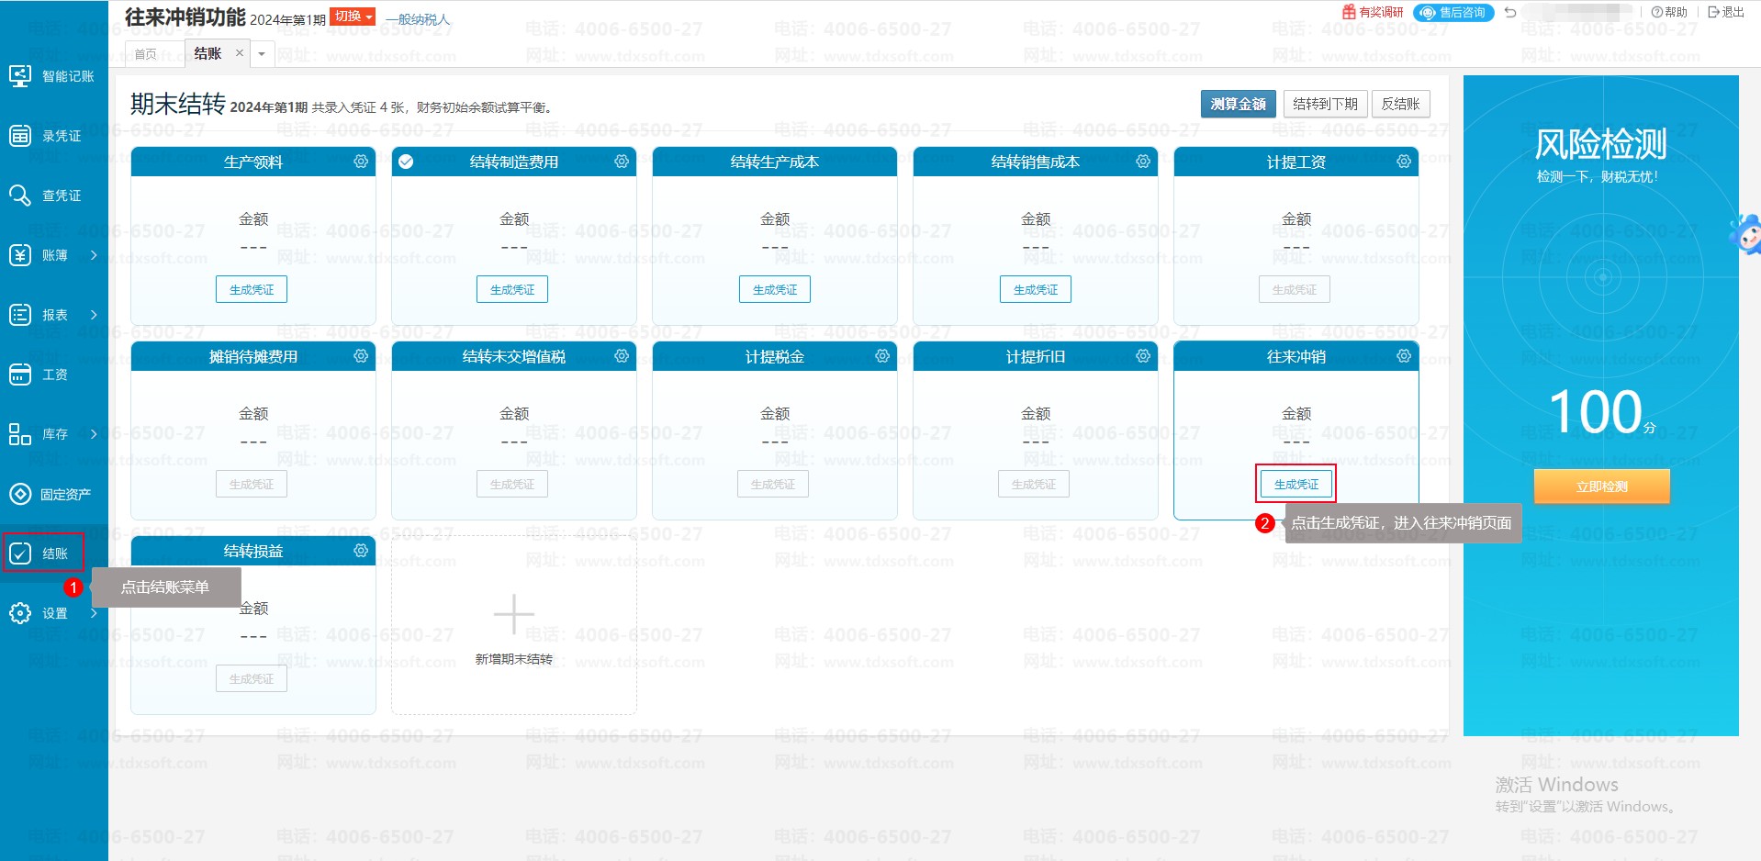Toggle the checkmark on 结转制造费用 card
The image size is (1761, 861).
[x=406, y=162]
